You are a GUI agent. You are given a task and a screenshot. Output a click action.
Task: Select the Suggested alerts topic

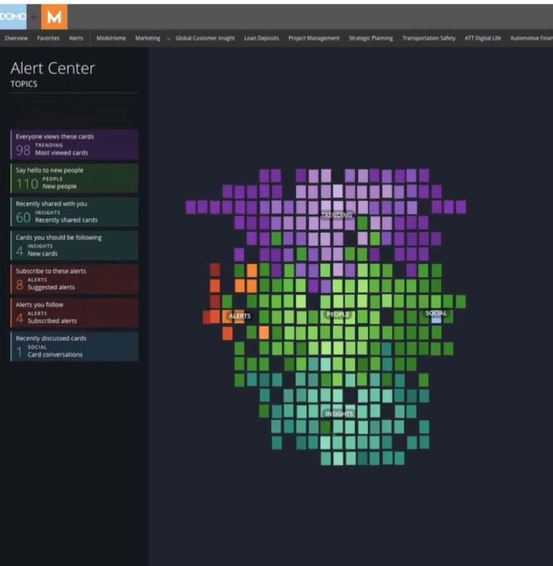[x=74, y=279]
